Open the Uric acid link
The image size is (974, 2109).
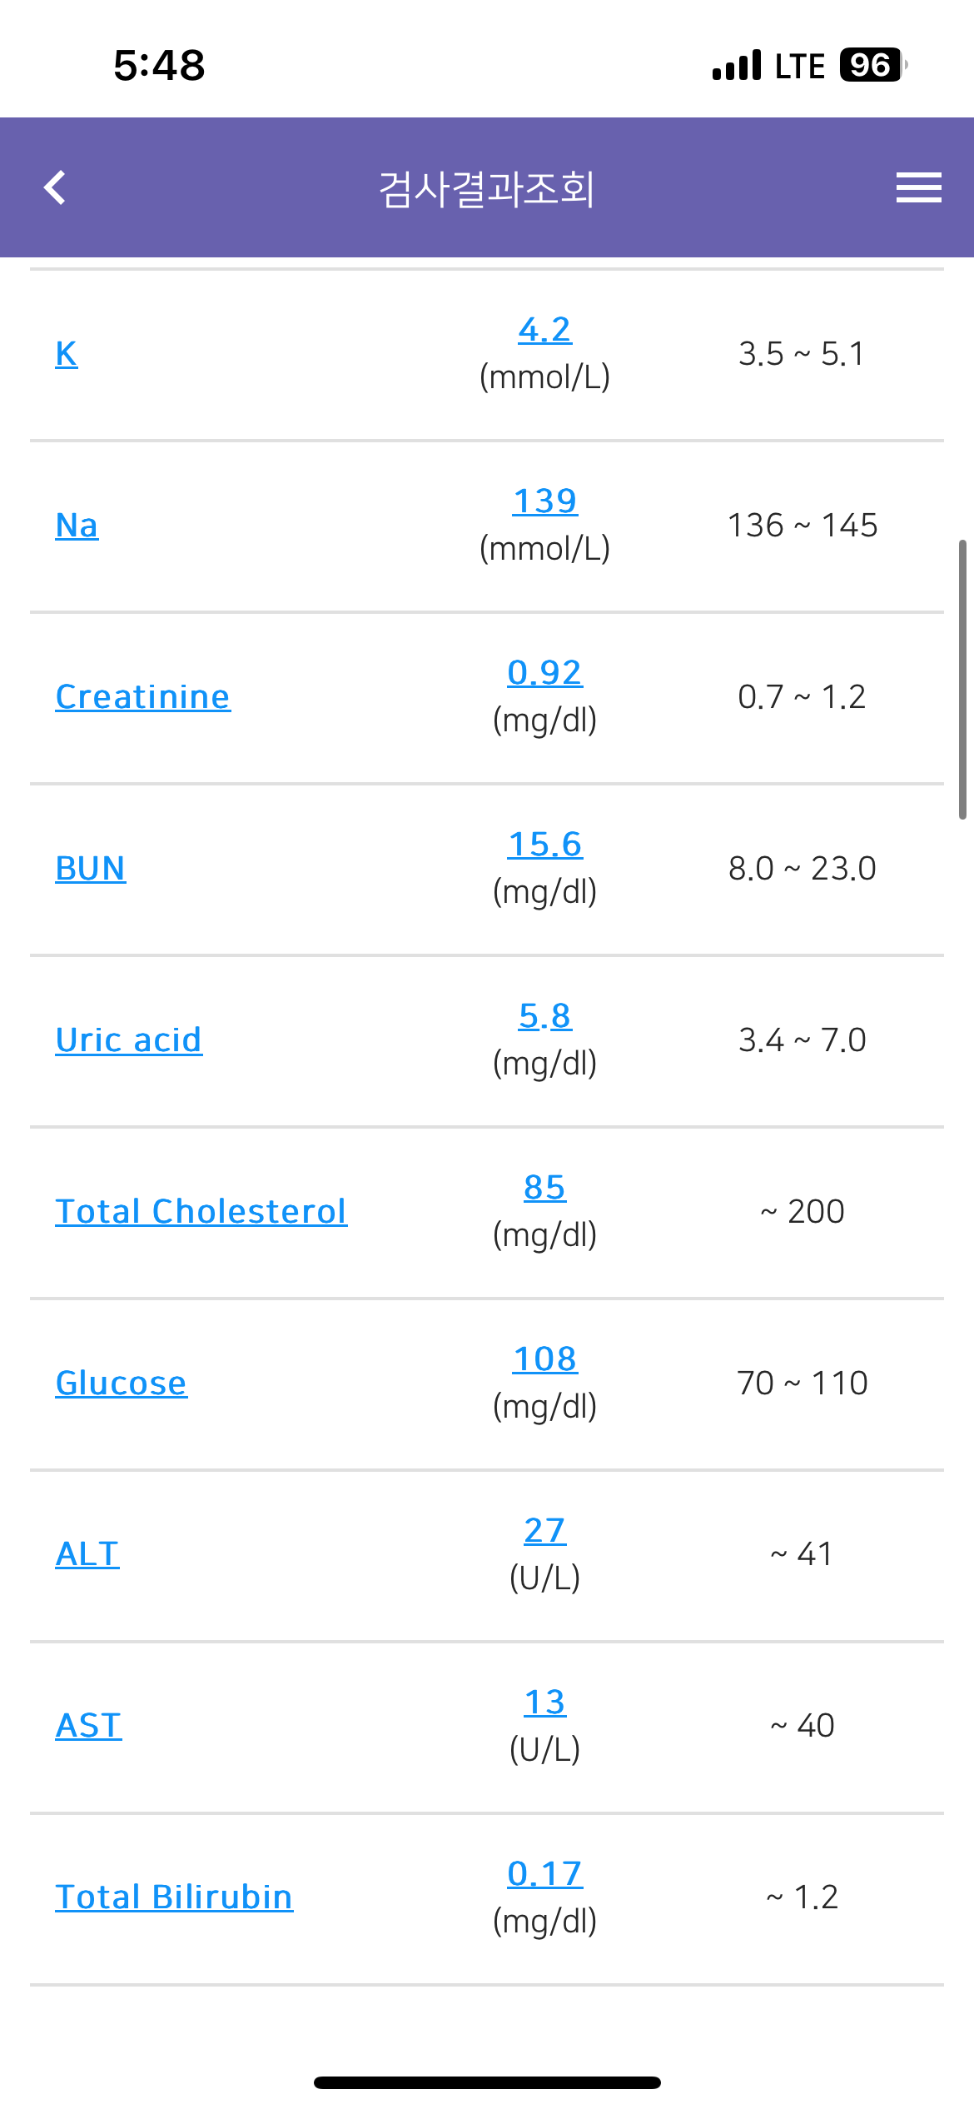128,1040
